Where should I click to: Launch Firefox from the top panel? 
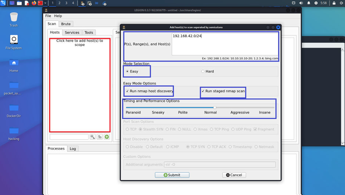34,3
